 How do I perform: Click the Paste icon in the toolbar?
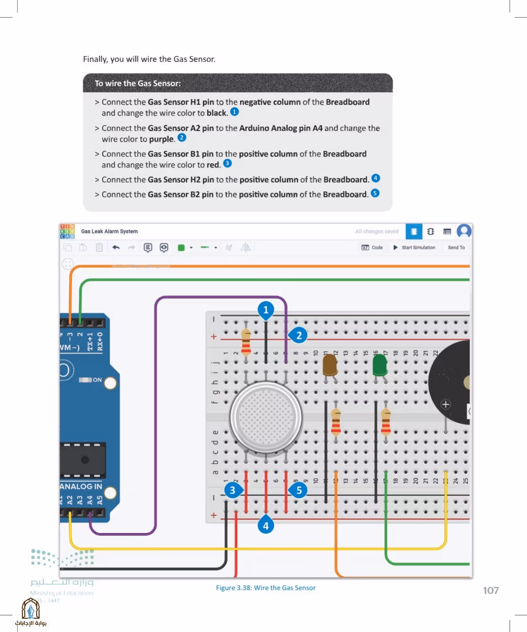tap(83, 247)
